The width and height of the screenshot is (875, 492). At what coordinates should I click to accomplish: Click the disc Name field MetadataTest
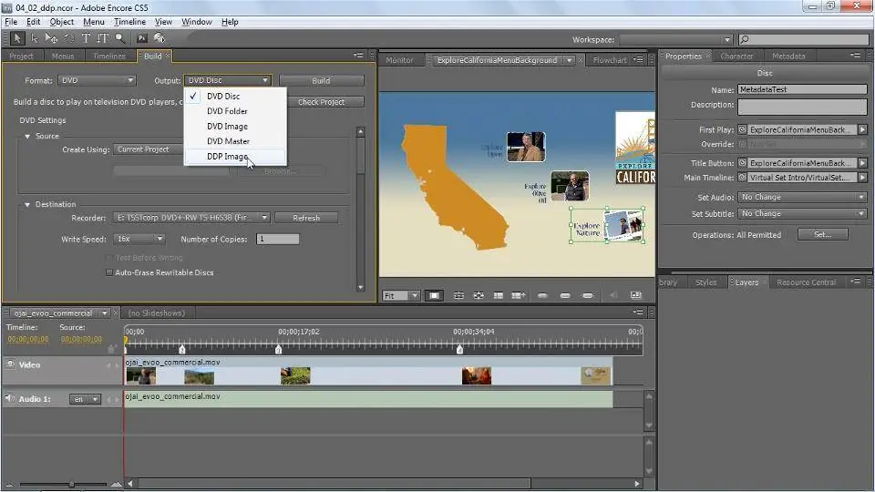[x=802, y=89]
